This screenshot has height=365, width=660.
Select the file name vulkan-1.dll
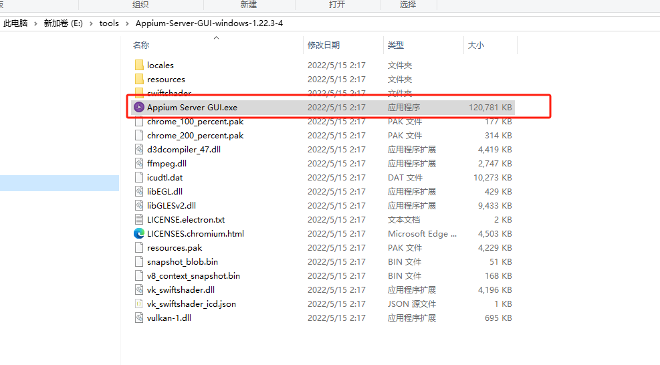click(x=169, y=318)
